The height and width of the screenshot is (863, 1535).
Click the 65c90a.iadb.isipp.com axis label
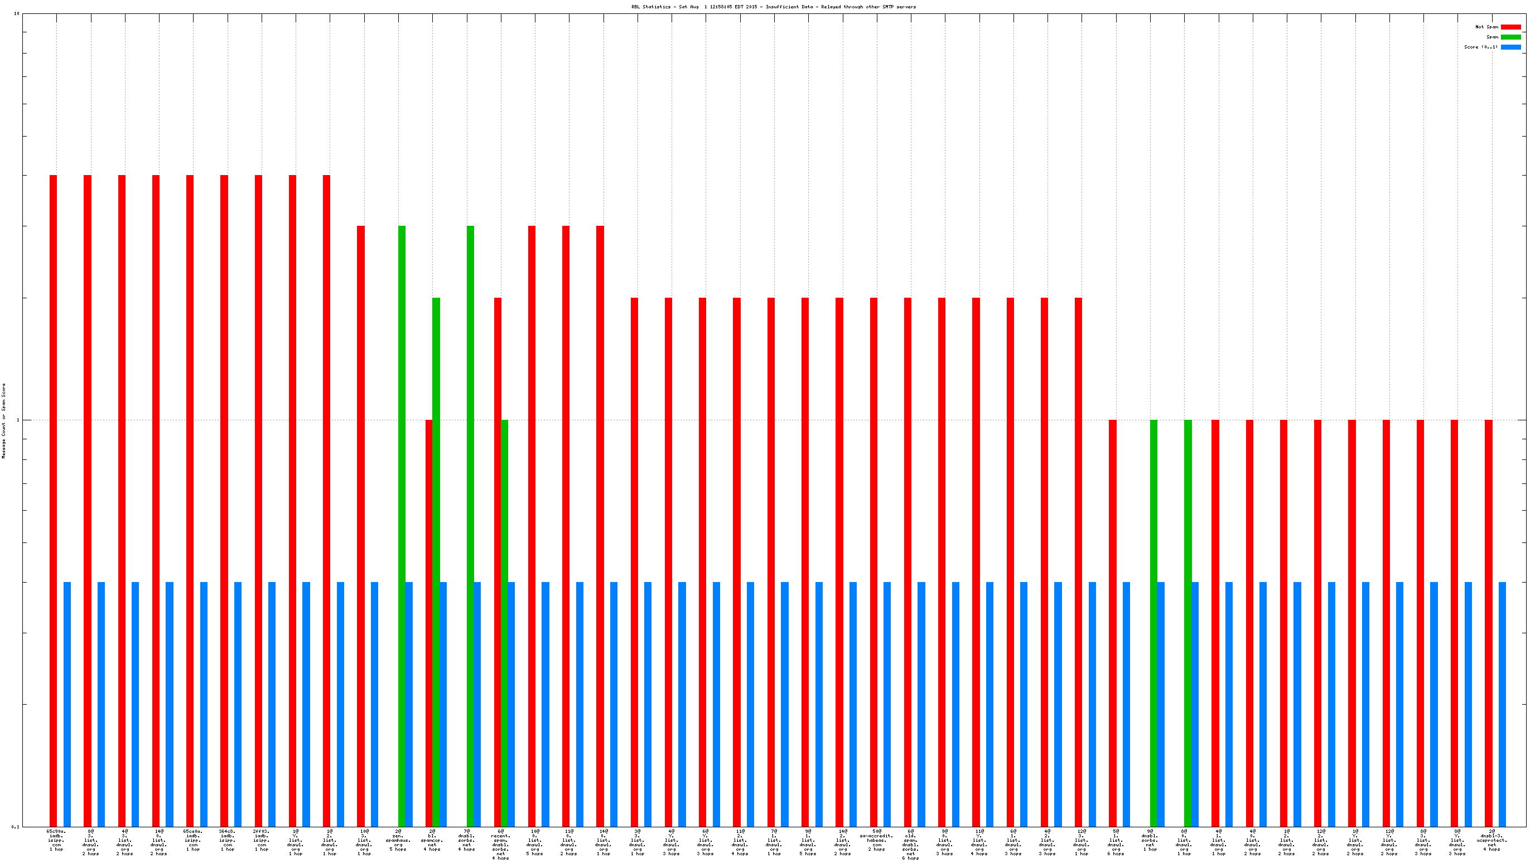[x=56, y=840]
